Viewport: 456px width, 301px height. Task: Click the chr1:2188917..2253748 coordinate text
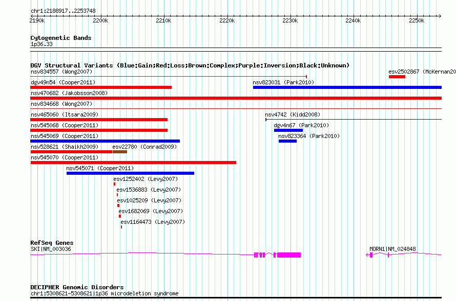click(63, 11)
